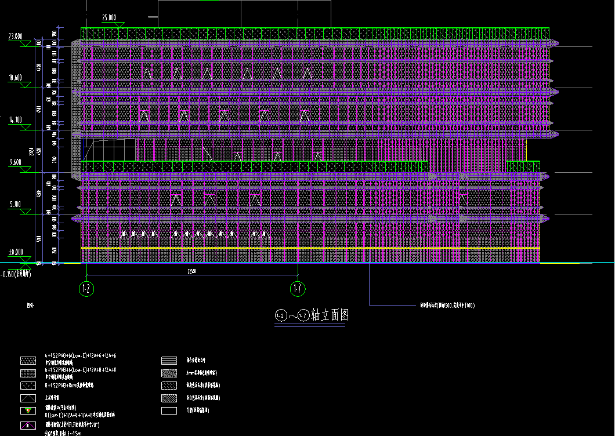This screenshot has width=615, height=436.
Task: Click the green triangle vent legend symbol
Action: [28, 411]
